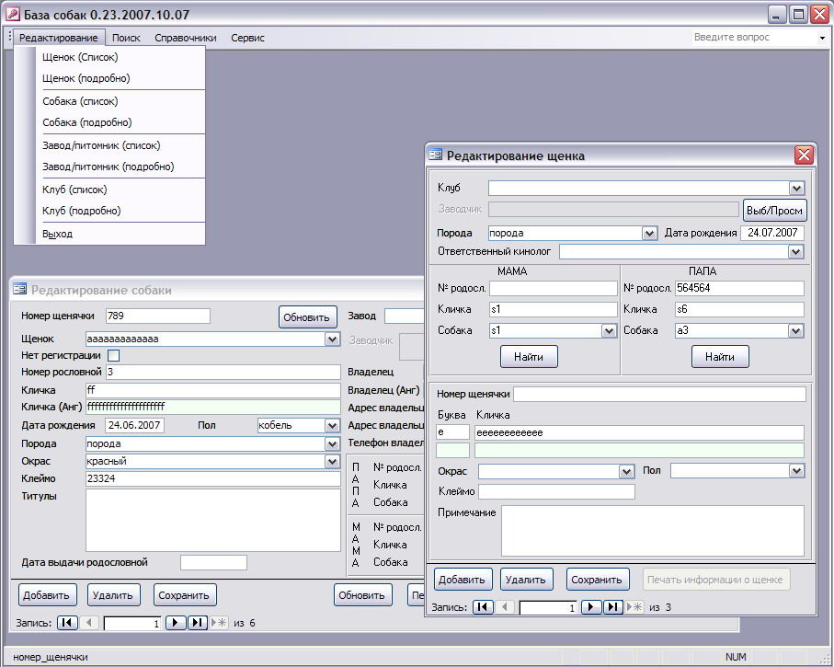
Task: Go to previous record in dog editing navigator
Action: [x=88, y=622]
